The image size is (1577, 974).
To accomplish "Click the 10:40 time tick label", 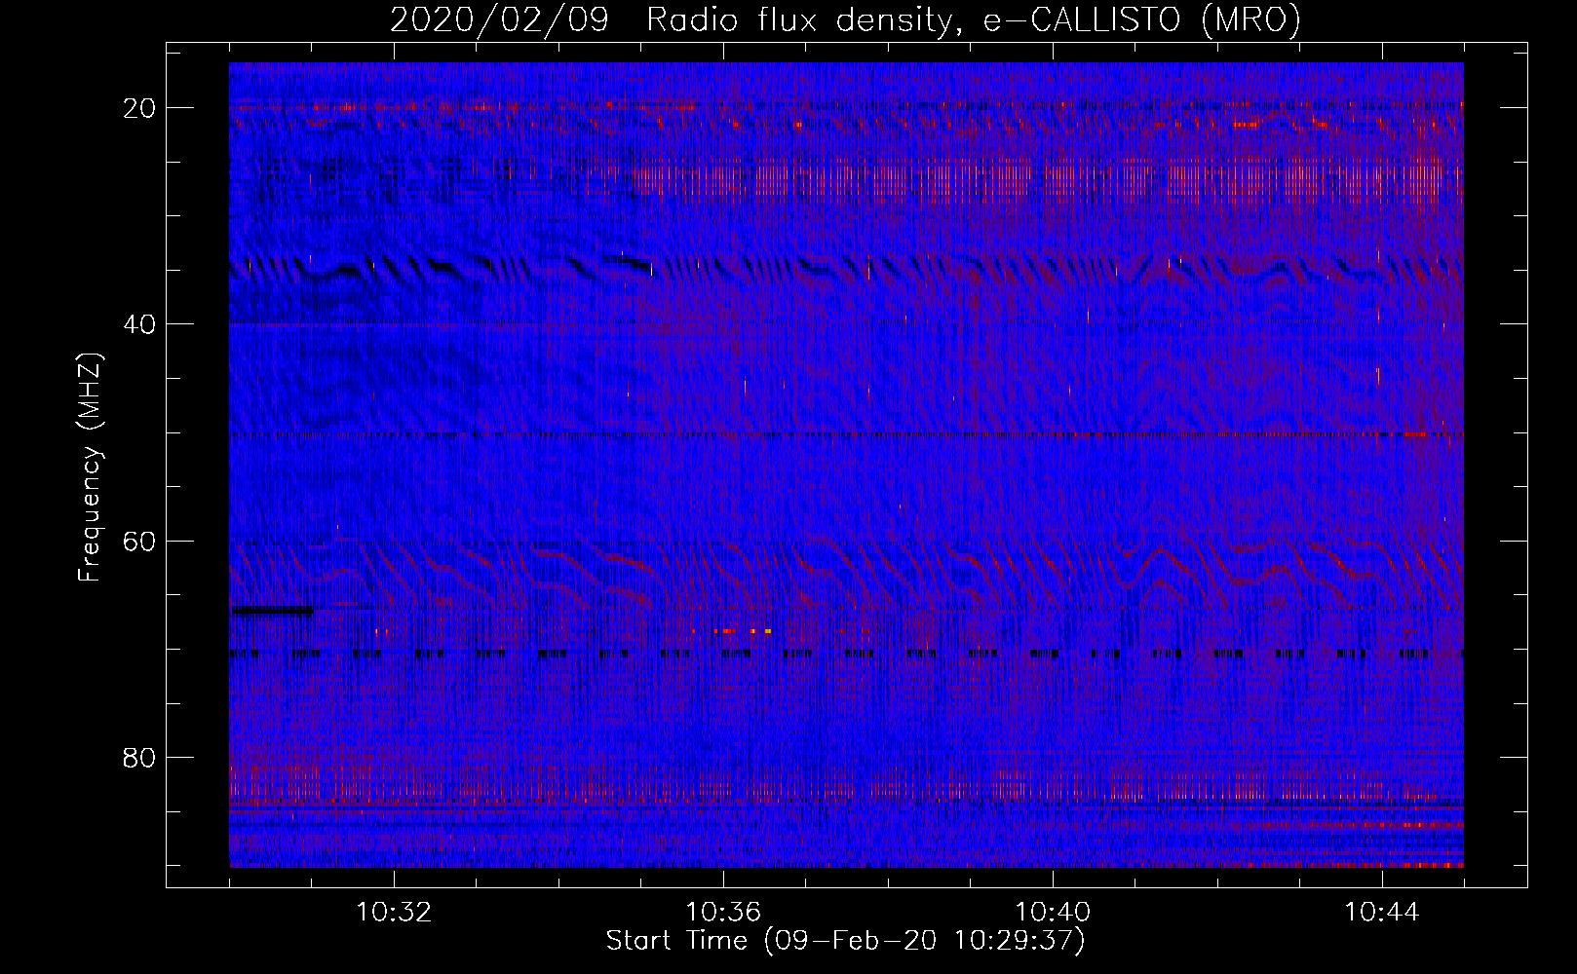I will click(1053, 913).
